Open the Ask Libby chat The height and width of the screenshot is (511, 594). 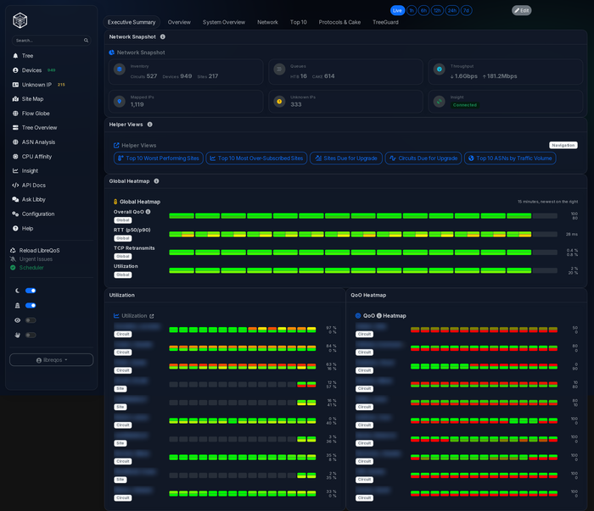(x=33, y=199)
